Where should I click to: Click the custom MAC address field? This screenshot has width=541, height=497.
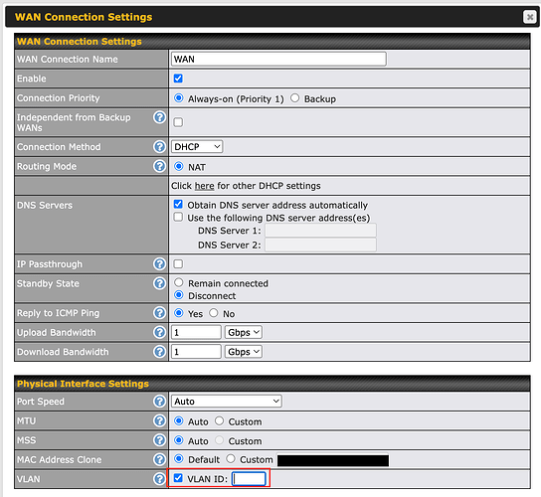(333, 460)
